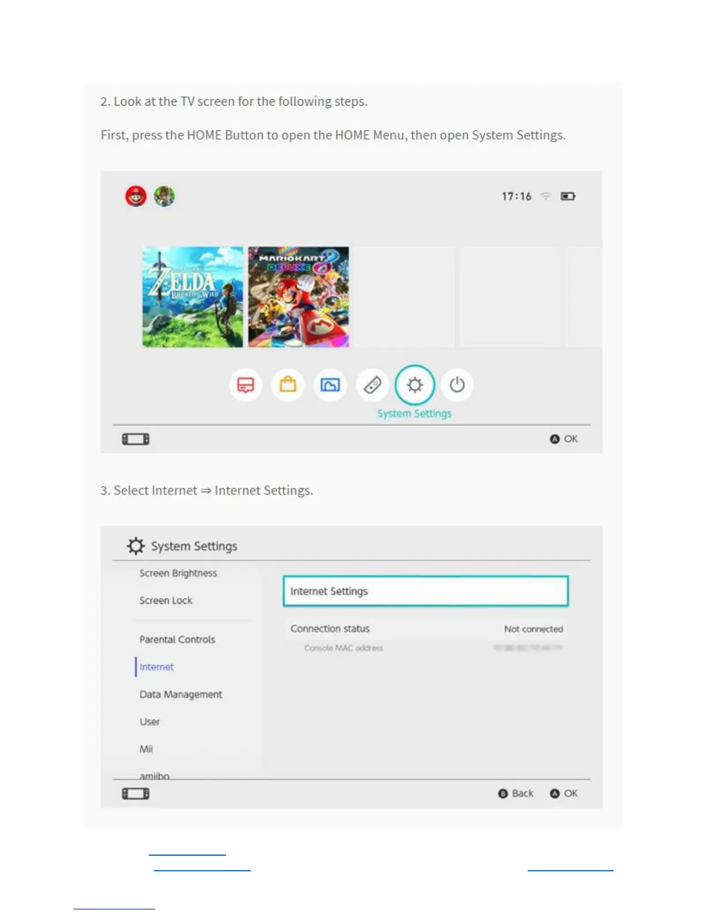Click the 17:16 clock display
The width and height of the screenshot is (706, 914).
coord(516,196)
